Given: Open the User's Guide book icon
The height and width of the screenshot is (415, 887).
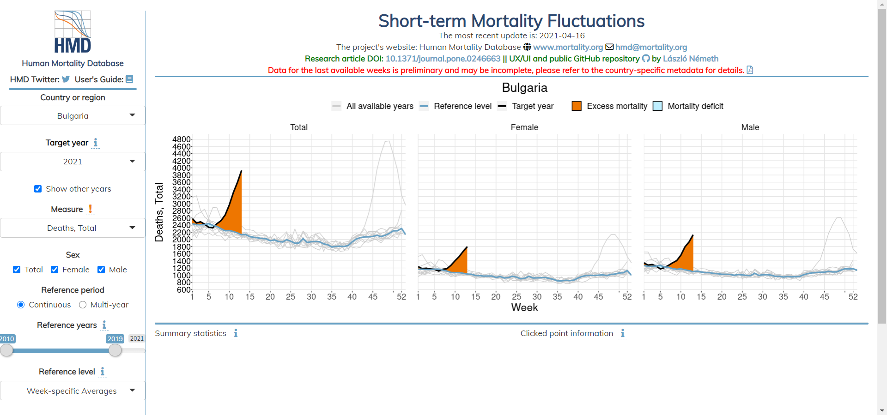Looking at the screenshot, I should (x=129, y=79).
